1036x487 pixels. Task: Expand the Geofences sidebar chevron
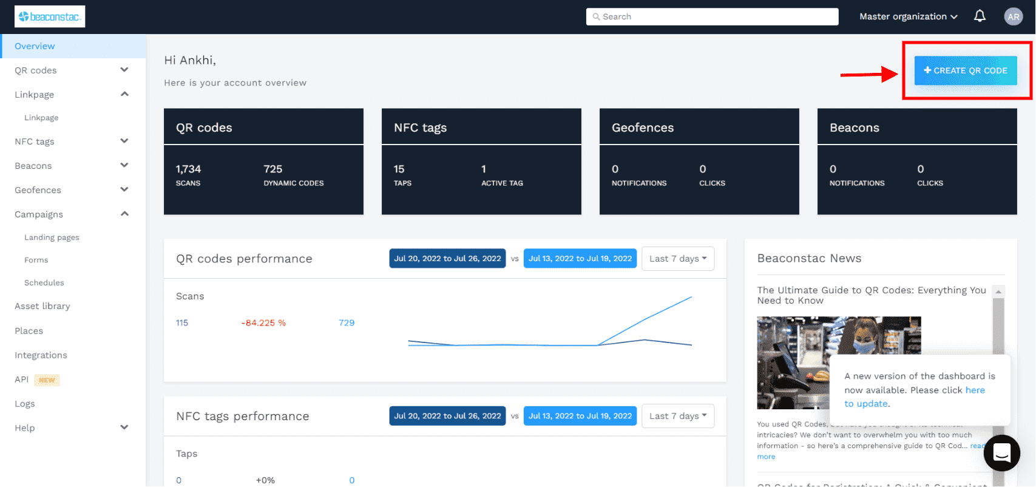click(x=124, y=189)
